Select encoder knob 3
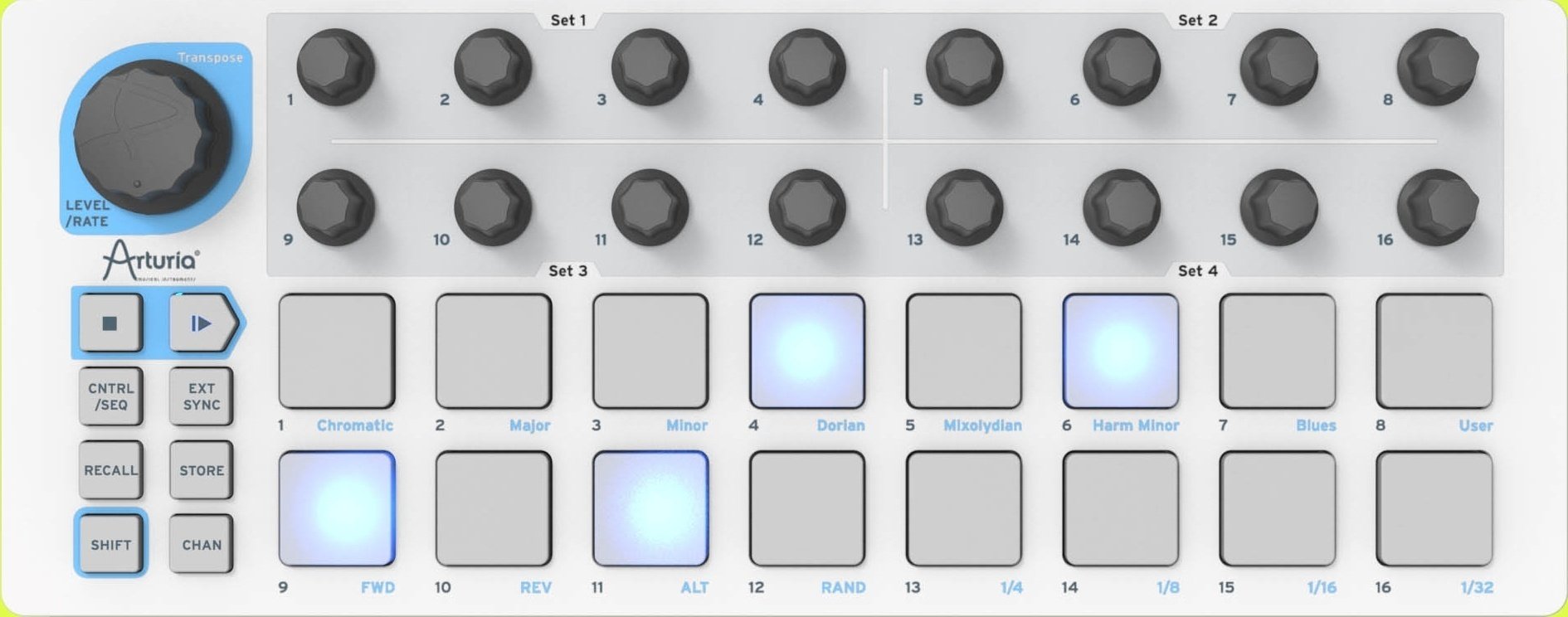Viewport: 1568px width, 617px height. pyautogui.click(x=650, y=66)
